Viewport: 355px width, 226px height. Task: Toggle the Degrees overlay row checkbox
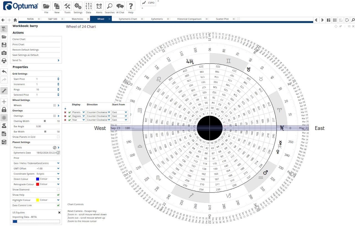point(69,116)
